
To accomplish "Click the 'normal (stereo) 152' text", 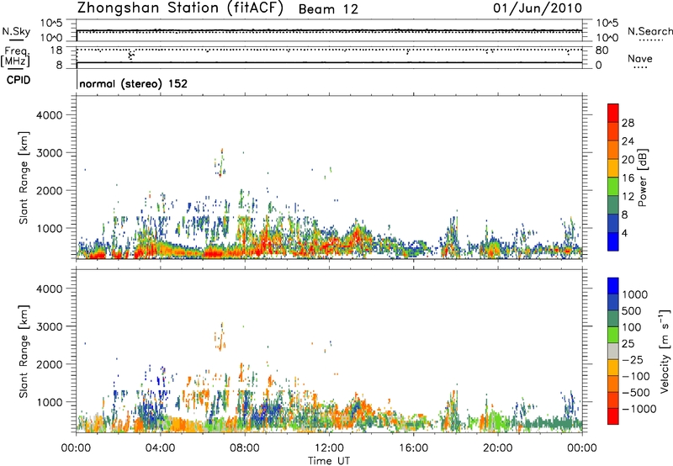I will 134,83.
